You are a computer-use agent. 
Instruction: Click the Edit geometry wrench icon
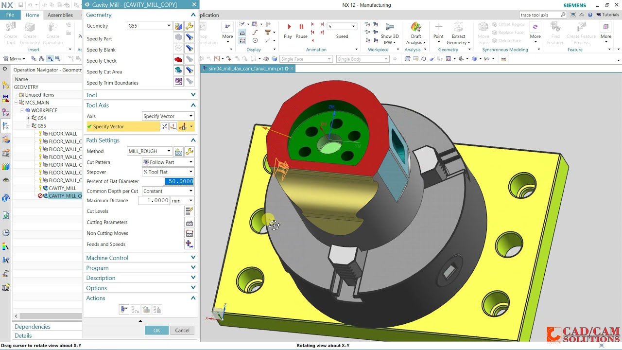pyautogui.click(x=190, y=26)
